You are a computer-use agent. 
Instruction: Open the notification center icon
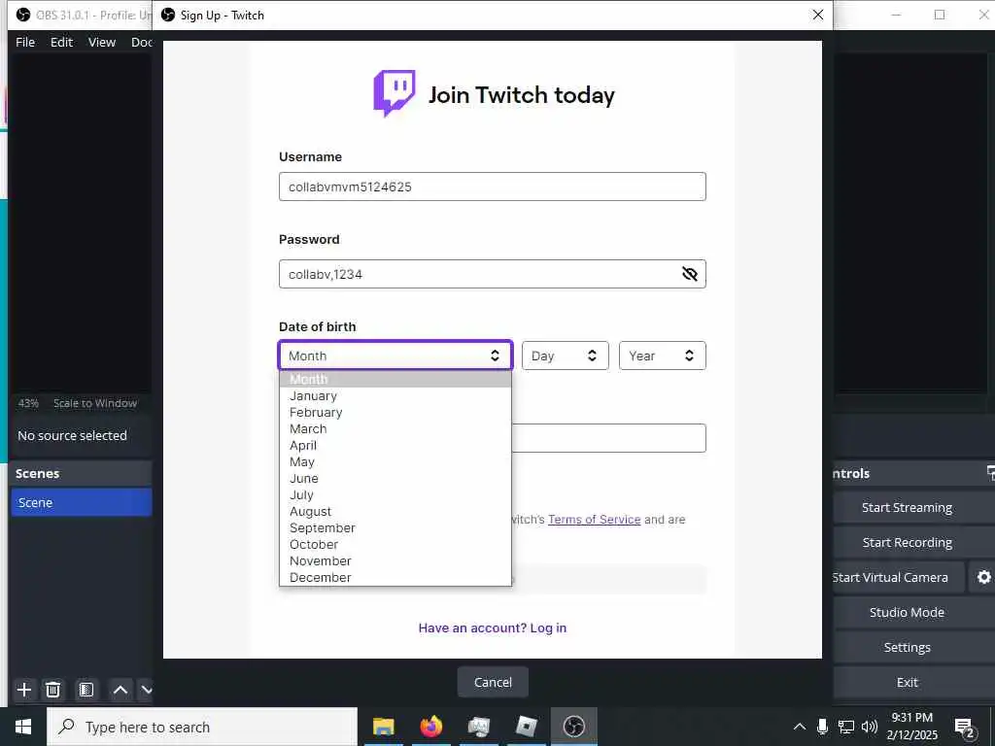[965, 728]
